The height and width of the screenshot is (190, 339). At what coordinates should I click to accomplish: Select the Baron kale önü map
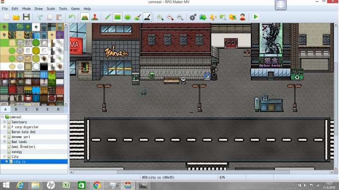[23, 132]
